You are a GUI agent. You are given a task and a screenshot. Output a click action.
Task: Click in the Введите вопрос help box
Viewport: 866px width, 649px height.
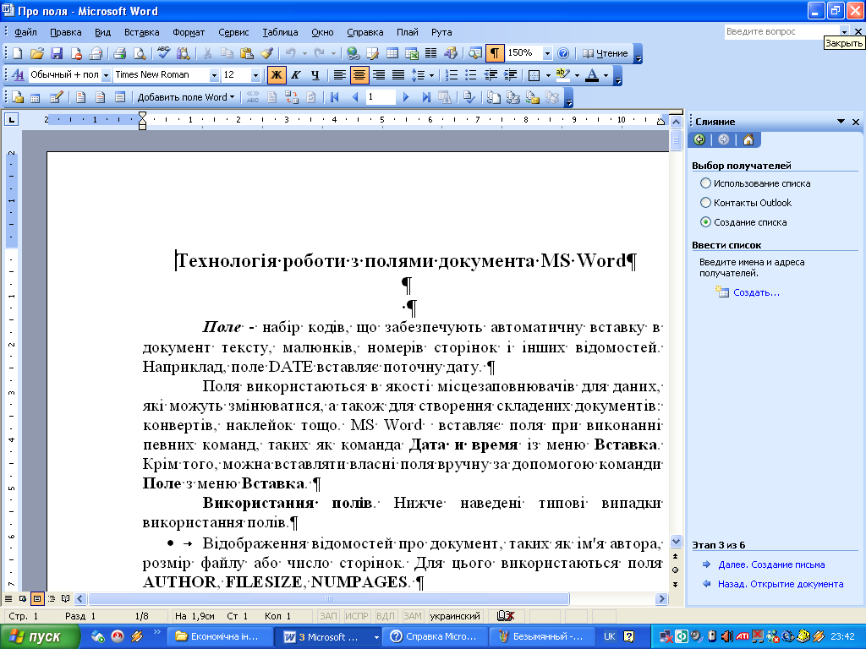pyautogui.click(x=781, y=31)
